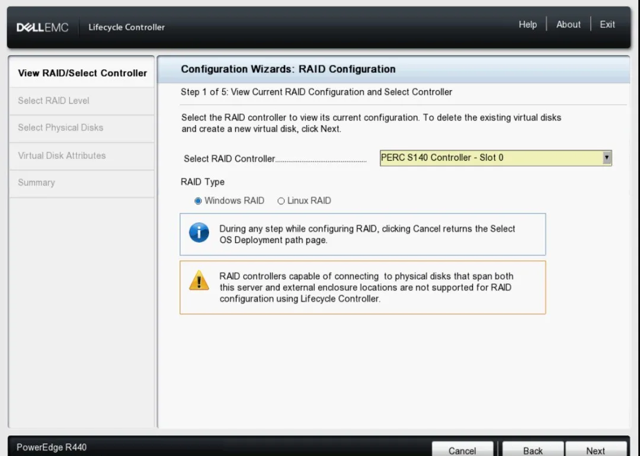Select the Linux RAID radio button
Viewport: 640px width, 456px height.
click(281, 200)
